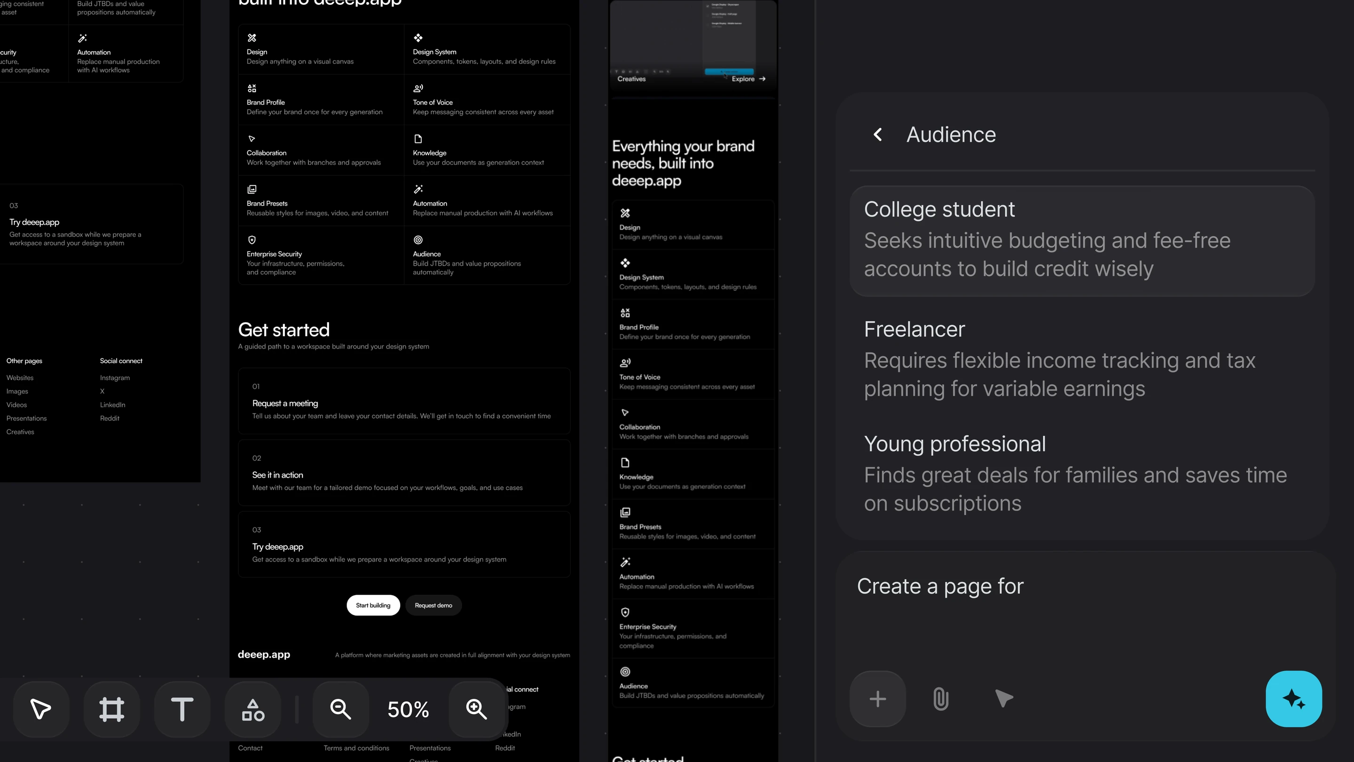Click Presentations under Other pages in the leftmost frame
The width and height of the screenshot is (1354, 762).
coord(27,419)
